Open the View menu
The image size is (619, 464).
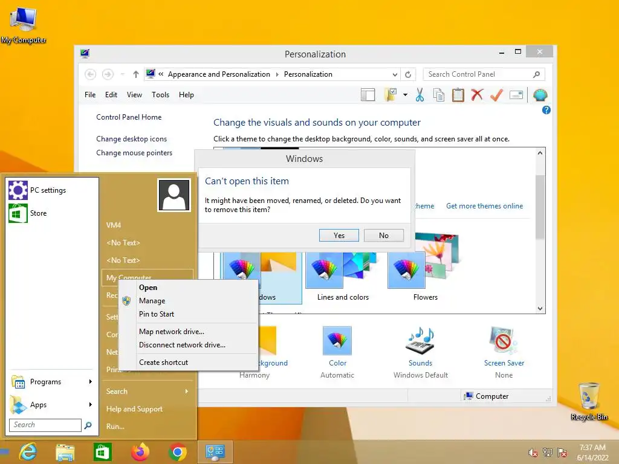134,95
